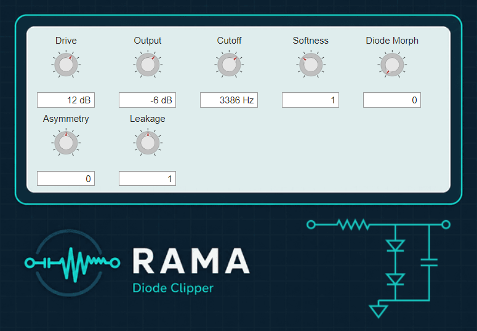Select the Asymmetry value field
Viewport: 477px width, 331px height.
(66, 178)
